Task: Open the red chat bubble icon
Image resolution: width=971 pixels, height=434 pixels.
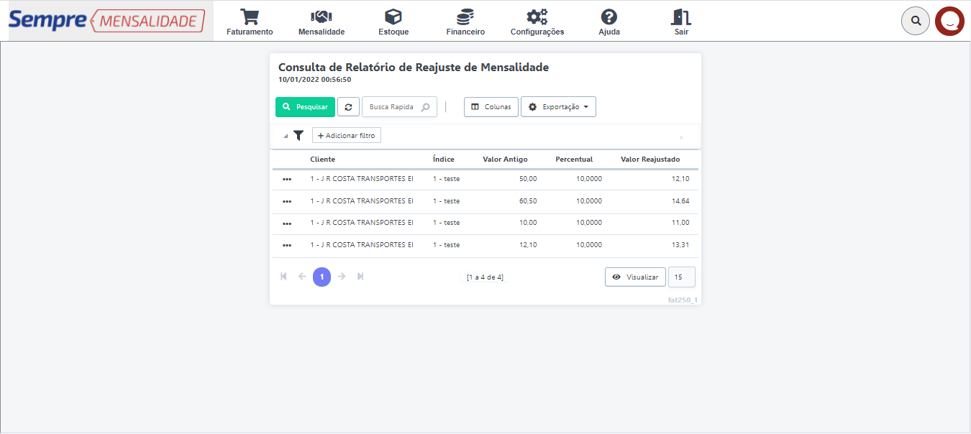Action: click(x=949, y=21)
